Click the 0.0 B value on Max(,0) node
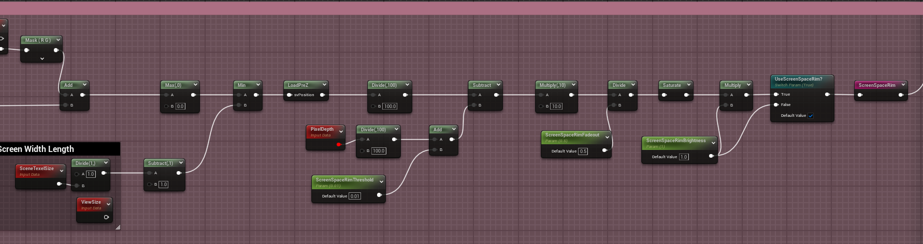923x244 pixels. point(180,106)
